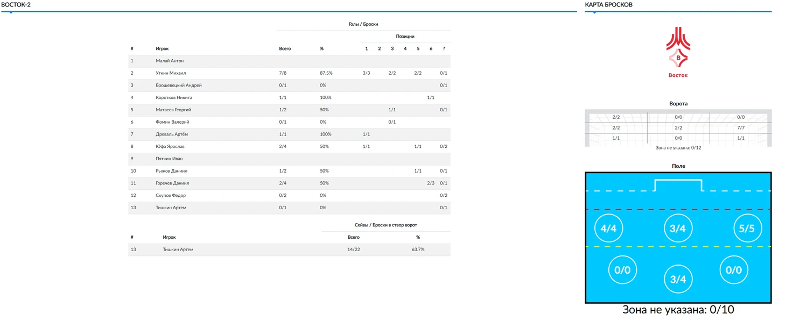Click the position 6 column header

431,49
